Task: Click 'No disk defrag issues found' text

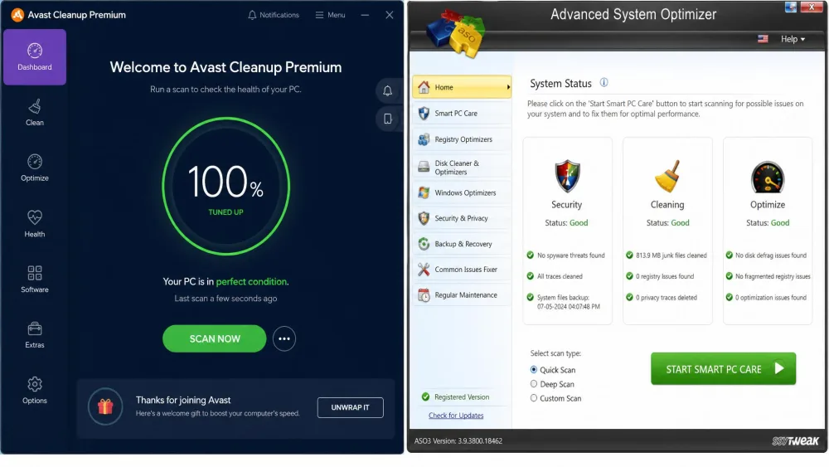Action: [771, 255]
